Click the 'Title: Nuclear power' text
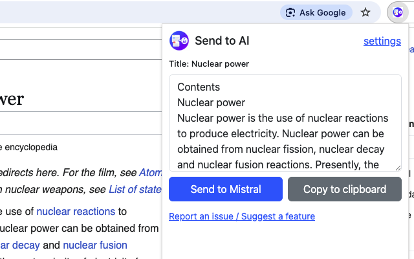 209,64
